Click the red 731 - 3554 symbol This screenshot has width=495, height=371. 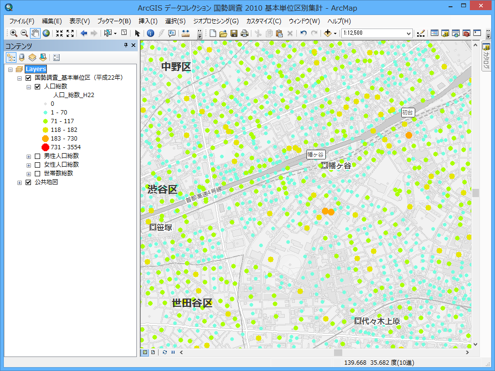point(45,147)
